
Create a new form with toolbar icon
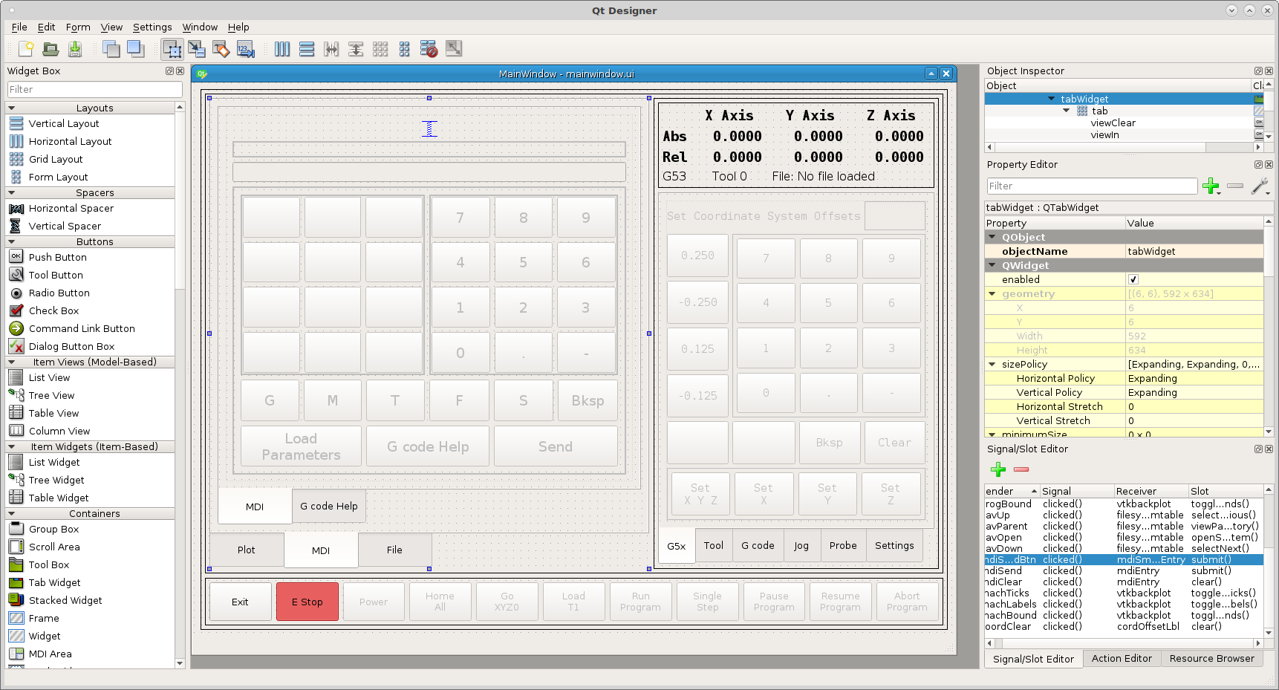pos(26,49)
